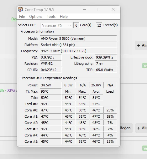Click the core count field showing 6
The height and width of the screenshot is (159, 147).
pos(76,25)
